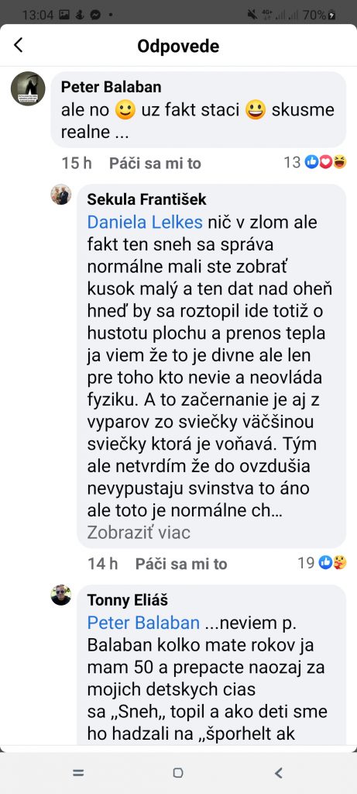The image size is (357, 794).
Task: Open Sekula František's avatar
Action: [61, 195]
